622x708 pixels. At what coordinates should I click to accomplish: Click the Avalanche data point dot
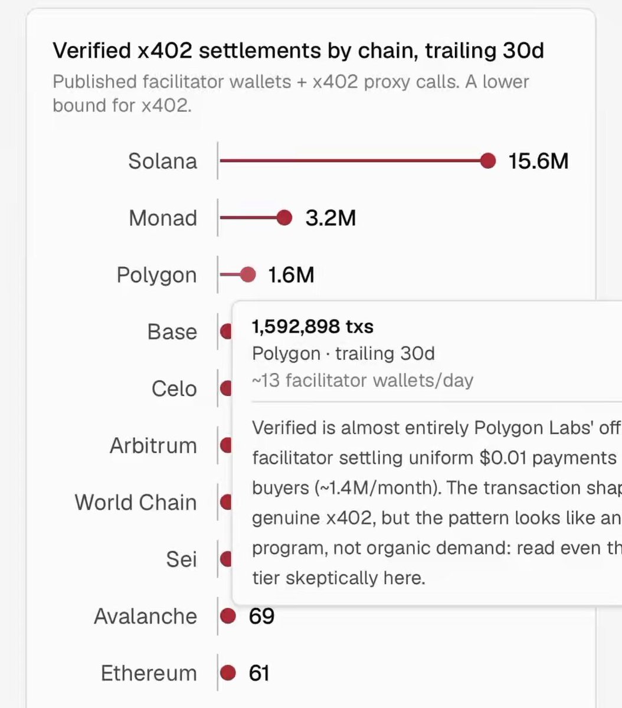pos(228,617)
